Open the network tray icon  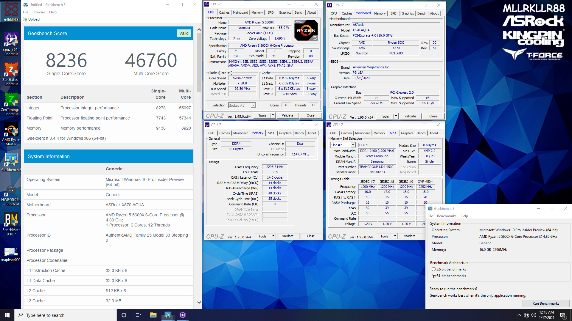pyautogui.click(x=526, y=315)
